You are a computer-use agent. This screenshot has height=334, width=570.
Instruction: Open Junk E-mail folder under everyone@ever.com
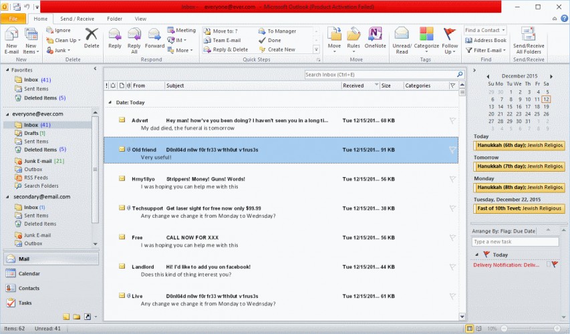point(39,161)
